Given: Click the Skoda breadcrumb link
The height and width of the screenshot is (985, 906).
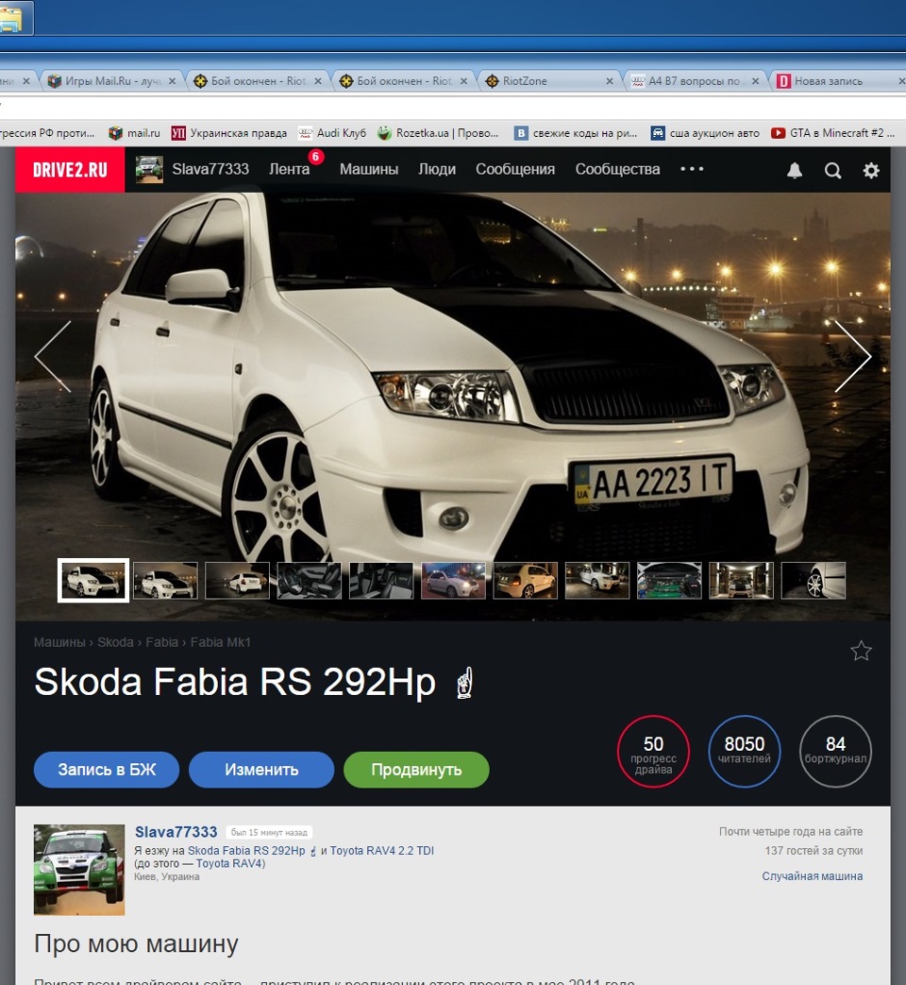Looking at the screenshot, I should click(115, 642).
